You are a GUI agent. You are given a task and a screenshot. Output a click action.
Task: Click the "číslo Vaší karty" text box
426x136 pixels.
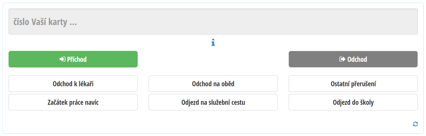213,22
